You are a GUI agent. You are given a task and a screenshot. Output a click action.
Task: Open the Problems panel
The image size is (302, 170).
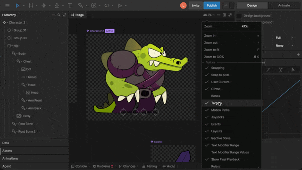pyautogui.click(x=103, y=166)
